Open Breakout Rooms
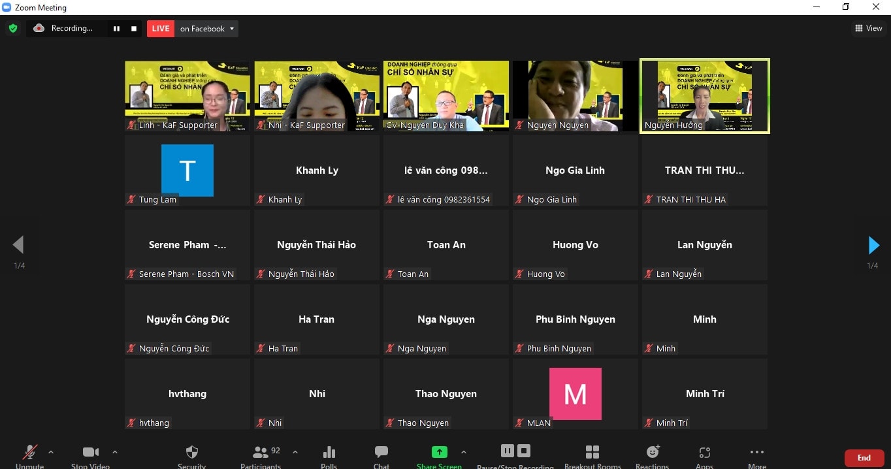 click(x=592, y=456)
